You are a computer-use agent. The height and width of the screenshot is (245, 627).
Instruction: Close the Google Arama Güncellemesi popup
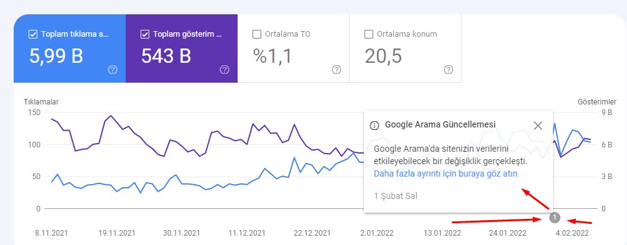tap(538, 126)
